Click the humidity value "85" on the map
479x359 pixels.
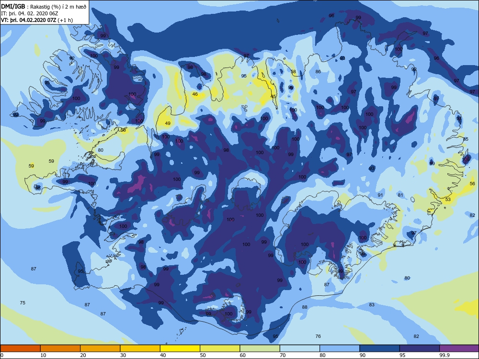466,139
